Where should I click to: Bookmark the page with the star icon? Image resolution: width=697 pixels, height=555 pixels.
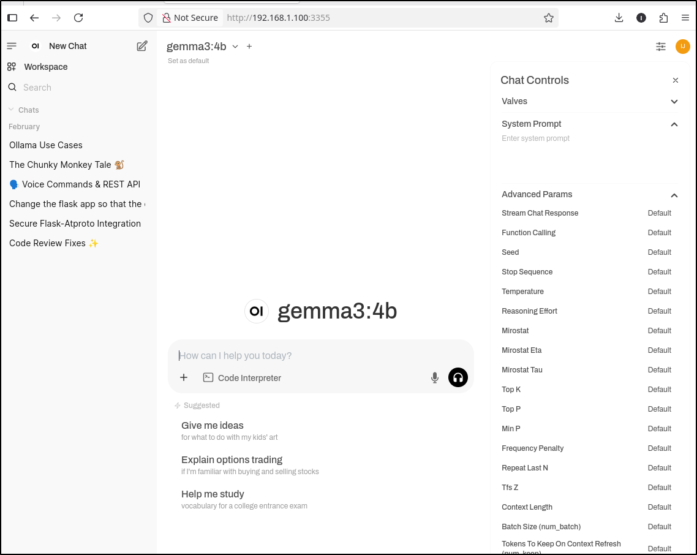[x=549, y=18]
